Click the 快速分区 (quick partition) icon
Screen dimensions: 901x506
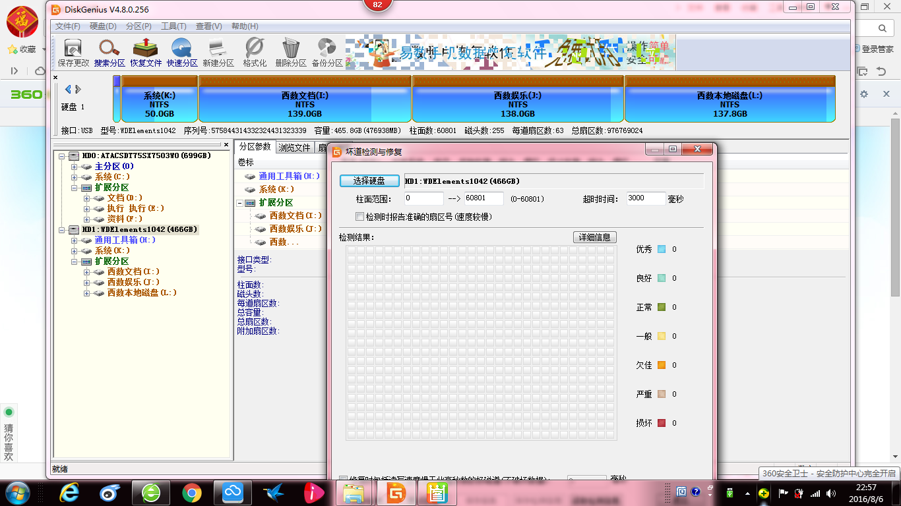(182, 53)
